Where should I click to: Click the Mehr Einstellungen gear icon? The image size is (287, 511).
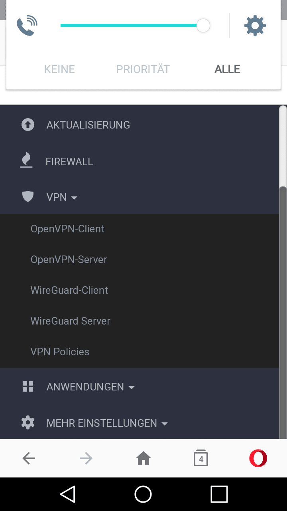pos(28,422)
